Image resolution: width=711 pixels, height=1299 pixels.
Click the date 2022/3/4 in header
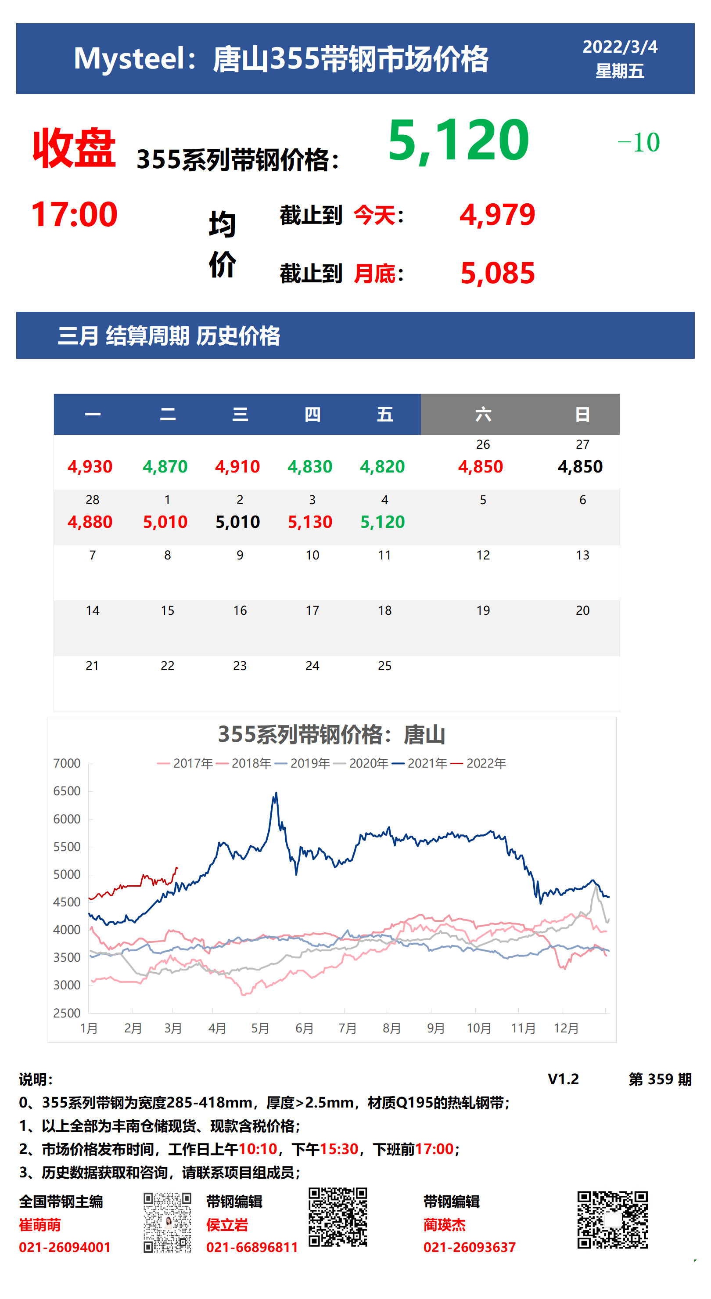pyautogui.click(x=620, y=47)
